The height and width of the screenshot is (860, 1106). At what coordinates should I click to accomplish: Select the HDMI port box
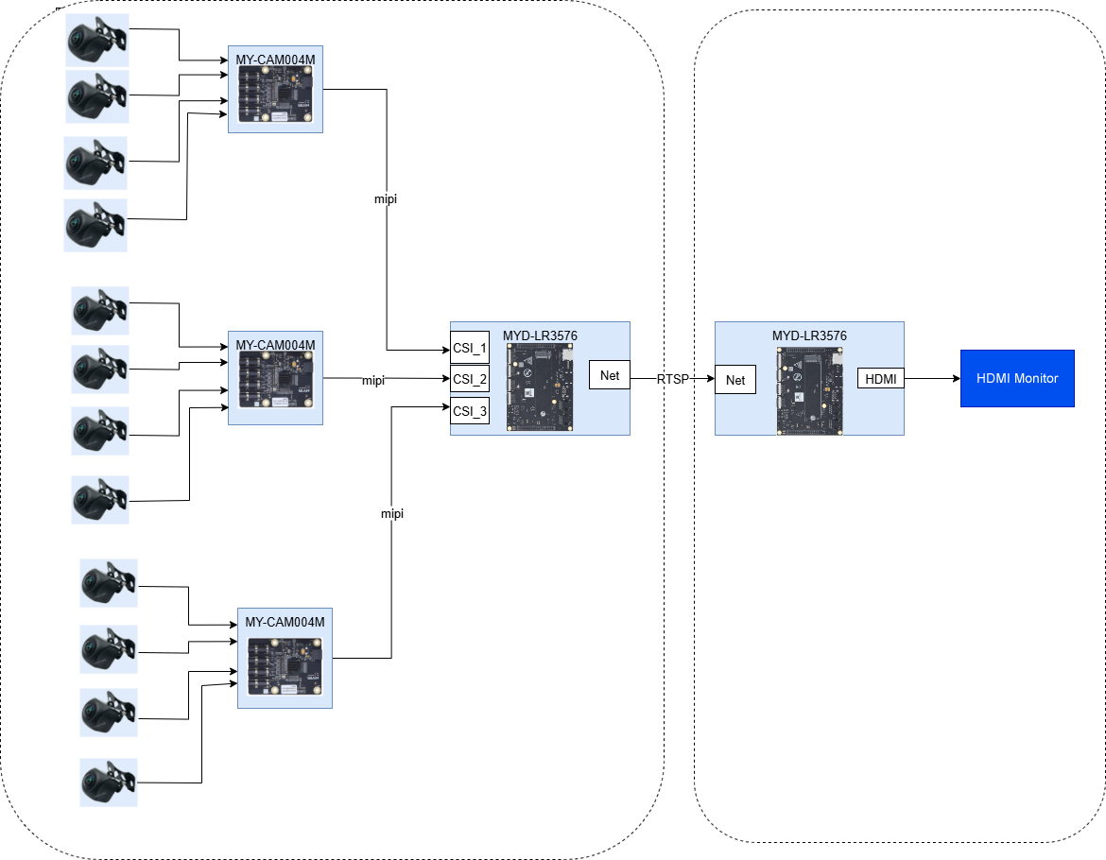[881, 379]
